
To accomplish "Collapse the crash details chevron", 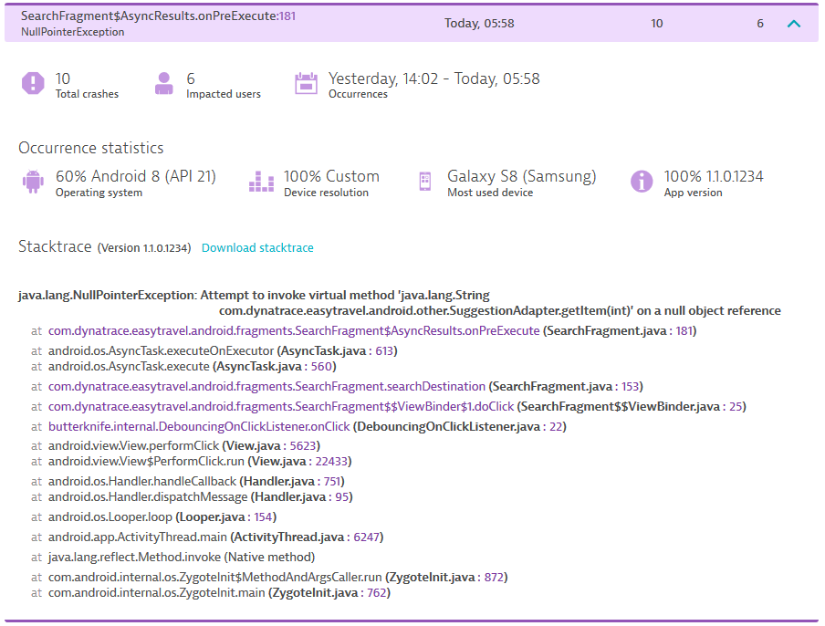I will coord(793,24).
